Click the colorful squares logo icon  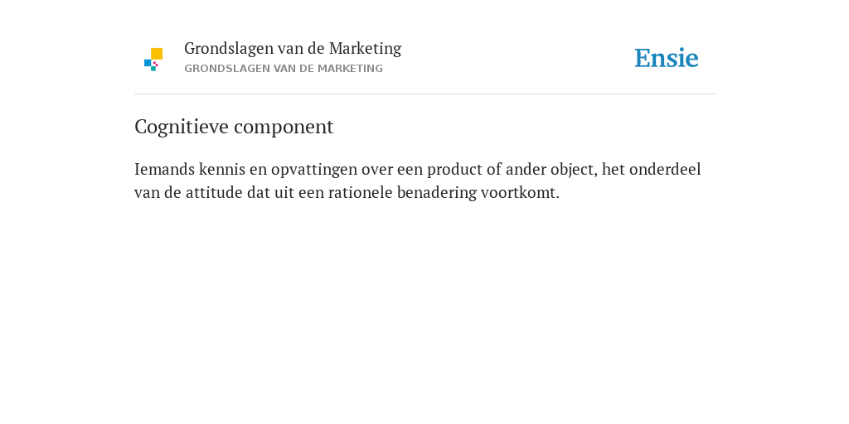[153, 60]
